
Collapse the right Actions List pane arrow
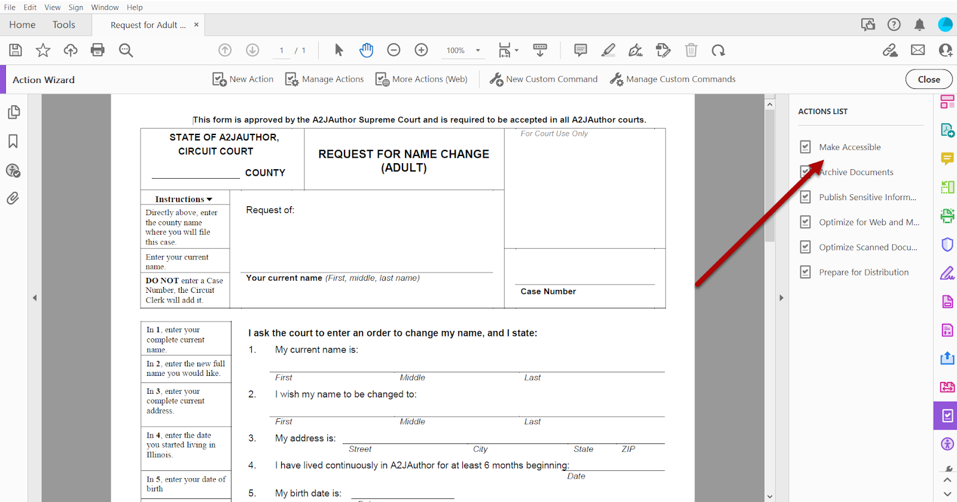781,298
